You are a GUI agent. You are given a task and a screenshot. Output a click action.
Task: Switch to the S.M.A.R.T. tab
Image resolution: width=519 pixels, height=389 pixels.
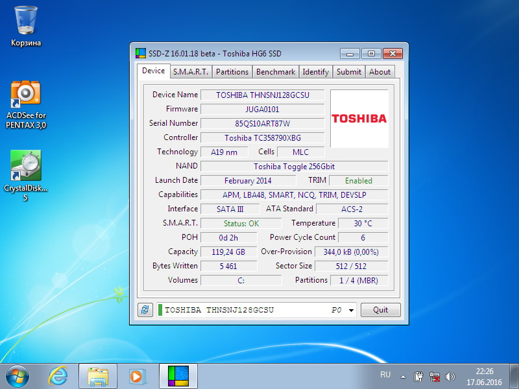pyautogui.click(x=191, y=72)
